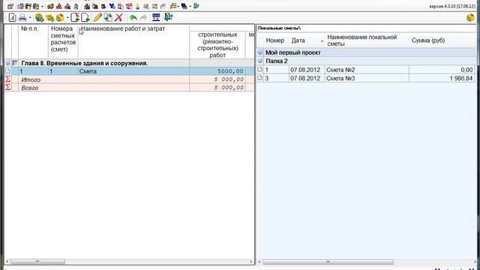Click the right panel horizontal scrollbar thumb
Viewport: 480px width, 270px height.
pyautogui.click(x=328, y=262)
